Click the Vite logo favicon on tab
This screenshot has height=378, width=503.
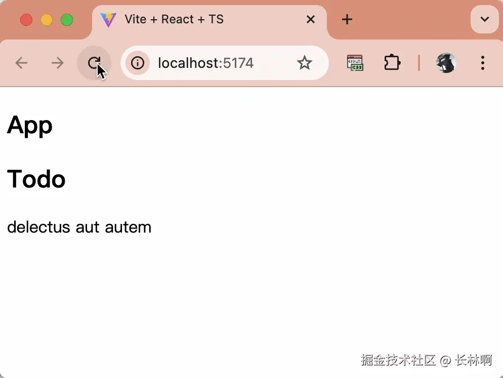[108, 20]
